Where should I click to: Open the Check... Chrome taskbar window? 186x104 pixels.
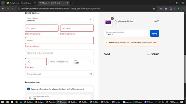[x=62, y=102]
